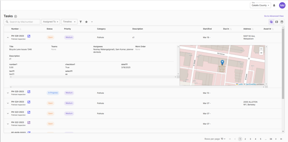Click the add new task plus icon
288x142 pixels.
coord(16,16)
